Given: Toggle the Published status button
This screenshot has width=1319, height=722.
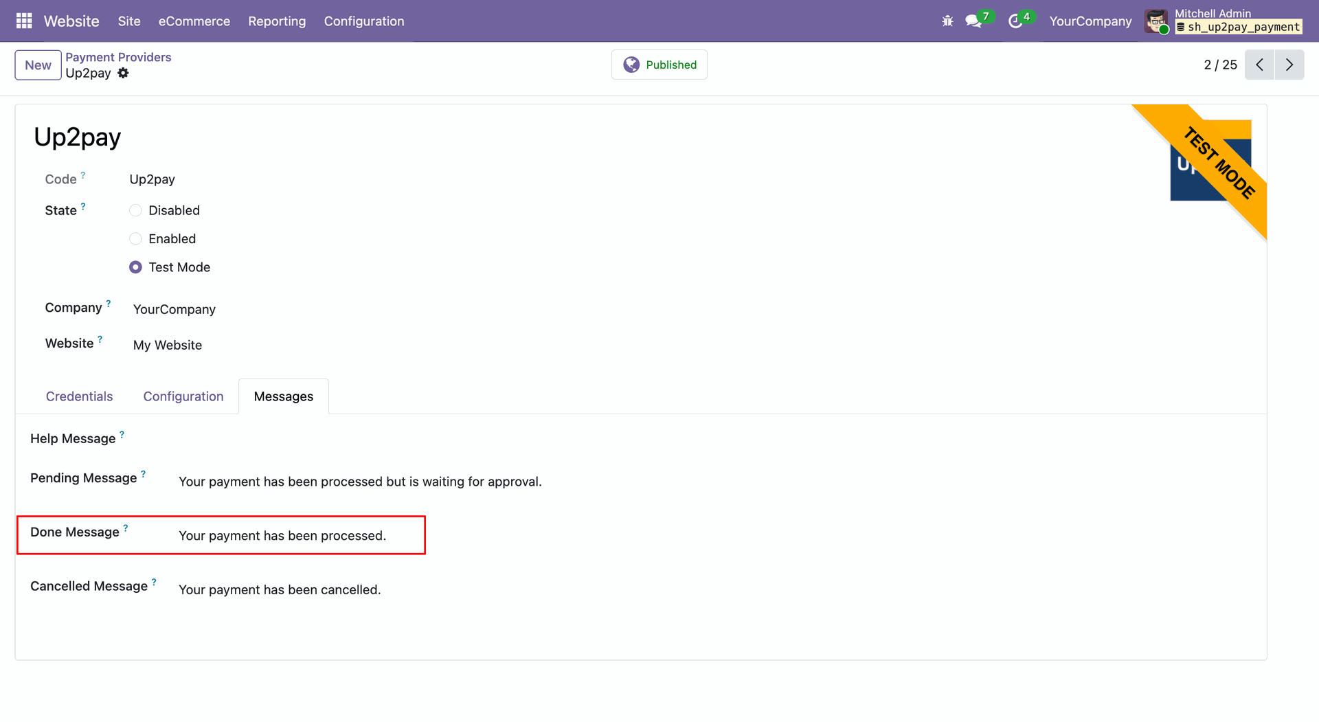Looking at the screenshot, I should 659,65.
